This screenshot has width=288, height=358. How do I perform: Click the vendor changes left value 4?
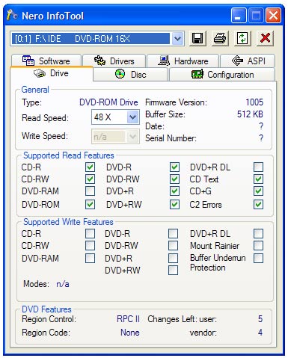tap(260, 333)
